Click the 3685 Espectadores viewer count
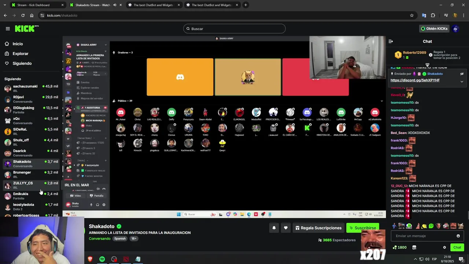The width and height of the screenshot is (469, 264). (x=337, y=240)
